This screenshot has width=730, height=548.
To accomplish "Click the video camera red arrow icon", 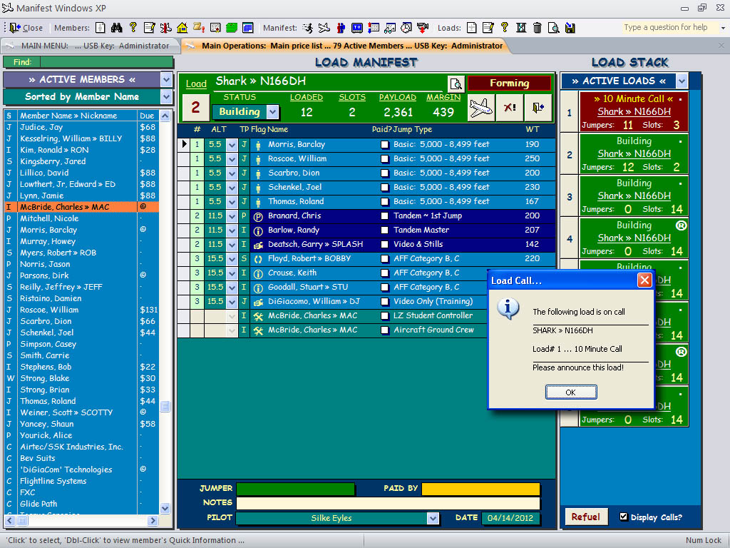I will (x=423, y=28).
